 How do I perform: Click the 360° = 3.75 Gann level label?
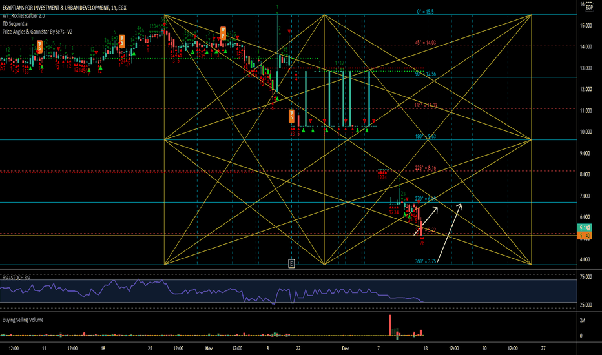click(x=426, y=261)
